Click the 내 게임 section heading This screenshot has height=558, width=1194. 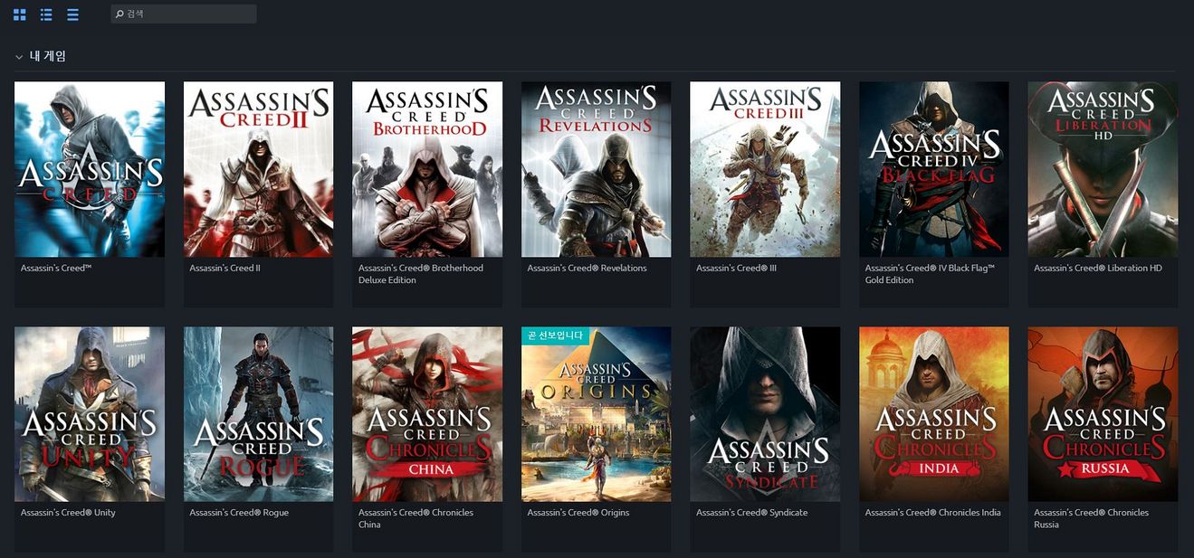click(48, 56)
